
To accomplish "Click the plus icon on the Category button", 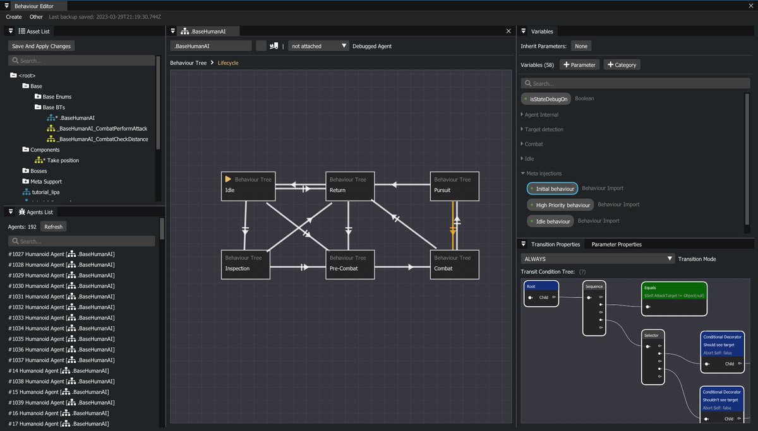I will tap(610, 64).
